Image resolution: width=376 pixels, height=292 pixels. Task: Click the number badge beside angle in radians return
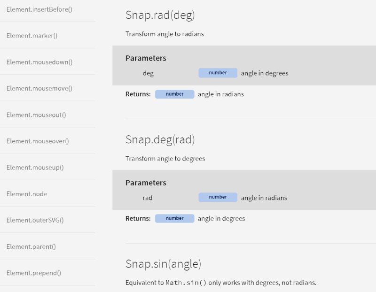[x=174, y=94]
